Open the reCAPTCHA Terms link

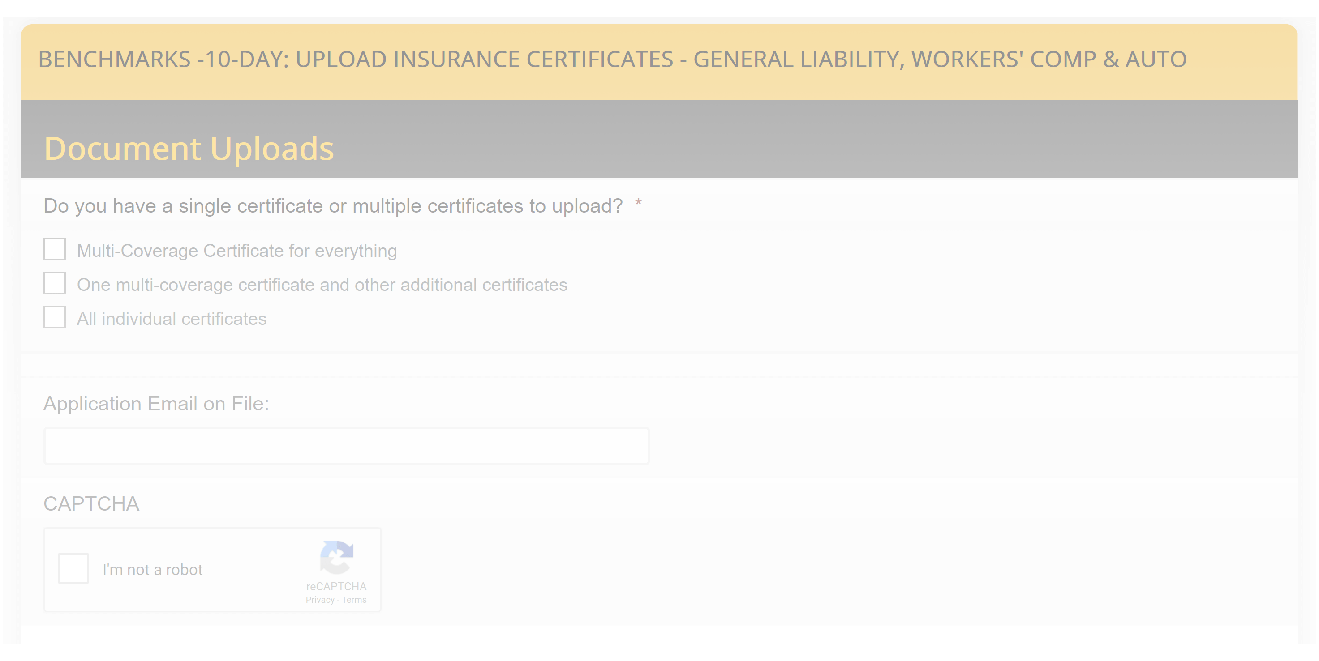pyautogui.click(x=354, y=600)
